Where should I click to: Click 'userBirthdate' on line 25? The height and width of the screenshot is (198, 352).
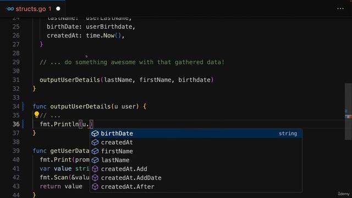[109, 27]
